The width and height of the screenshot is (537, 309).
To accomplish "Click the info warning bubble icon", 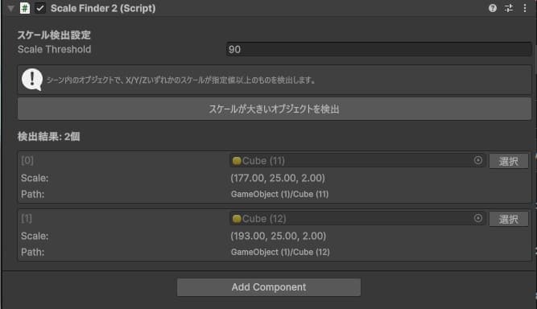I will 32,80.
